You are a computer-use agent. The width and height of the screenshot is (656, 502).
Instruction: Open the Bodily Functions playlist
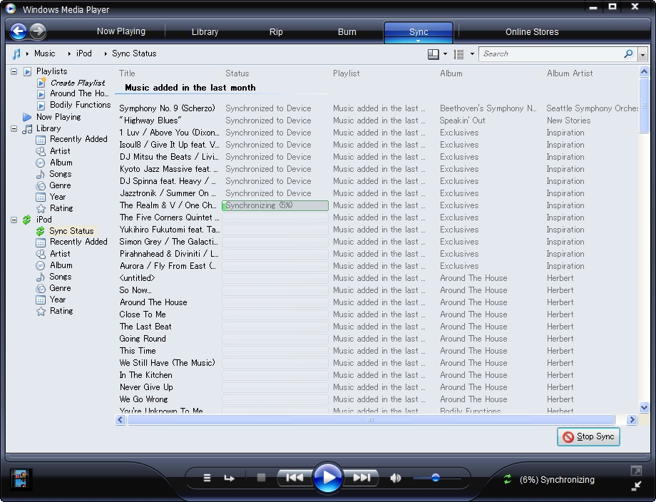pyautogui.click(x=81, y=105)
